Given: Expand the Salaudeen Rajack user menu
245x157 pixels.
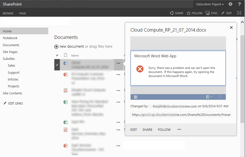Looking at the screenshot, I should pyautogui.click(x=210, y=4).
